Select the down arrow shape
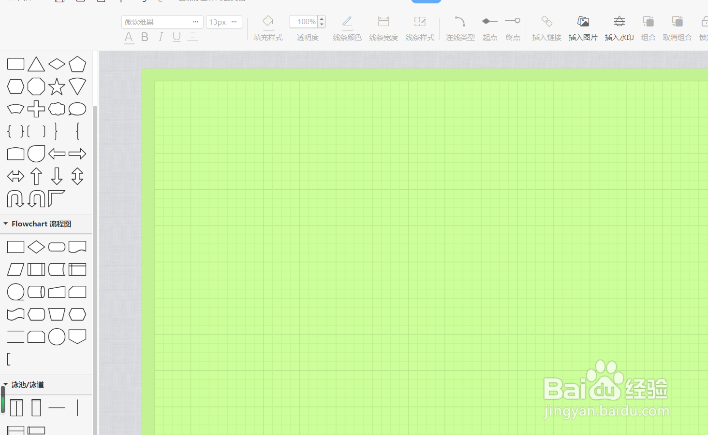 point(57,176)
